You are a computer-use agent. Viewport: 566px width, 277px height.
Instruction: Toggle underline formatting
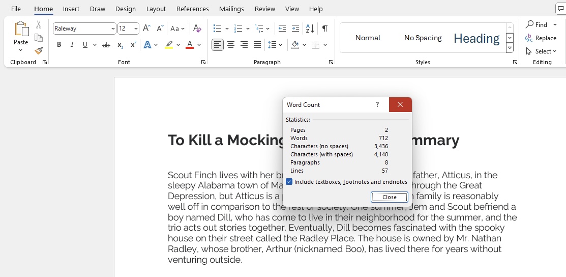pyautogui.click(x=85, y=45)
